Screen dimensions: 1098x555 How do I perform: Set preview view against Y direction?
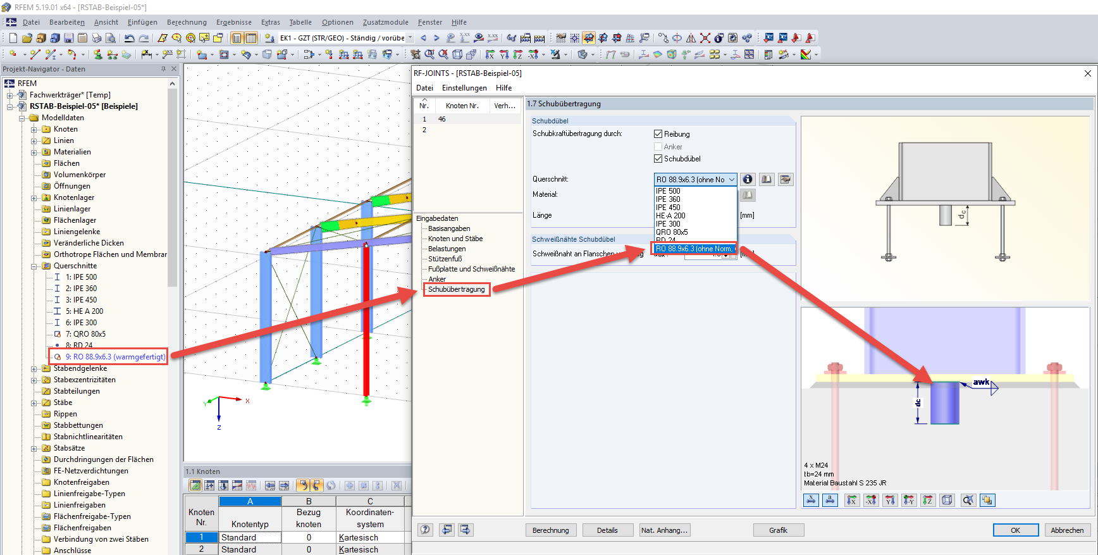(909, 501)
